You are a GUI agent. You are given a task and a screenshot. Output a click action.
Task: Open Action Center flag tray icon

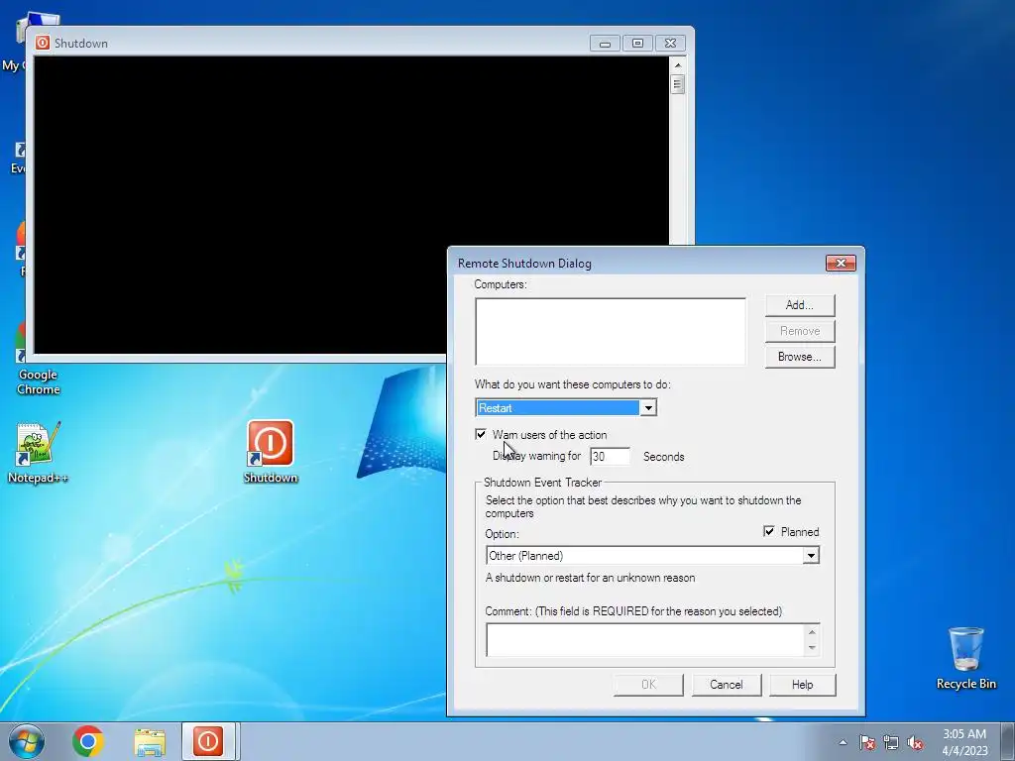[x=866, y=742]
